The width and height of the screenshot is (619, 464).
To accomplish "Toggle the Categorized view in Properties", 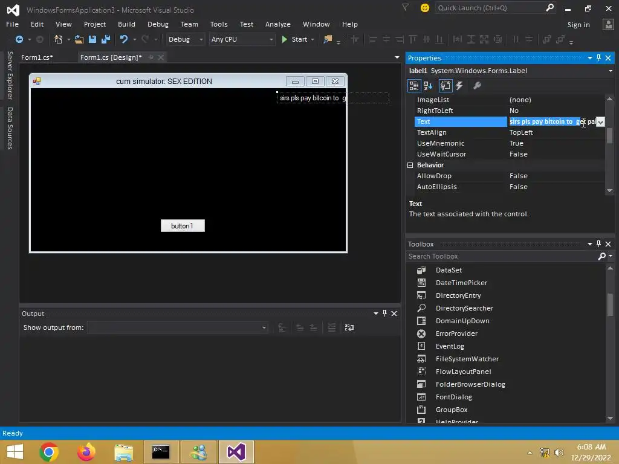I will (414, 86).
